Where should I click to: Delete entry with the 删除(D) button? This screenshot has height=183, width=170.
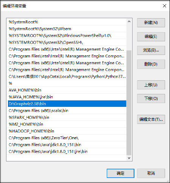click(x=151, y=64)
